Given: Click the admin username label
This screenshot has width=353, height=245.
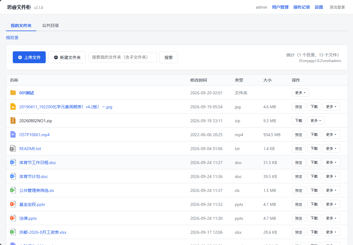Looking at the screenshot, I should (261, 7).
